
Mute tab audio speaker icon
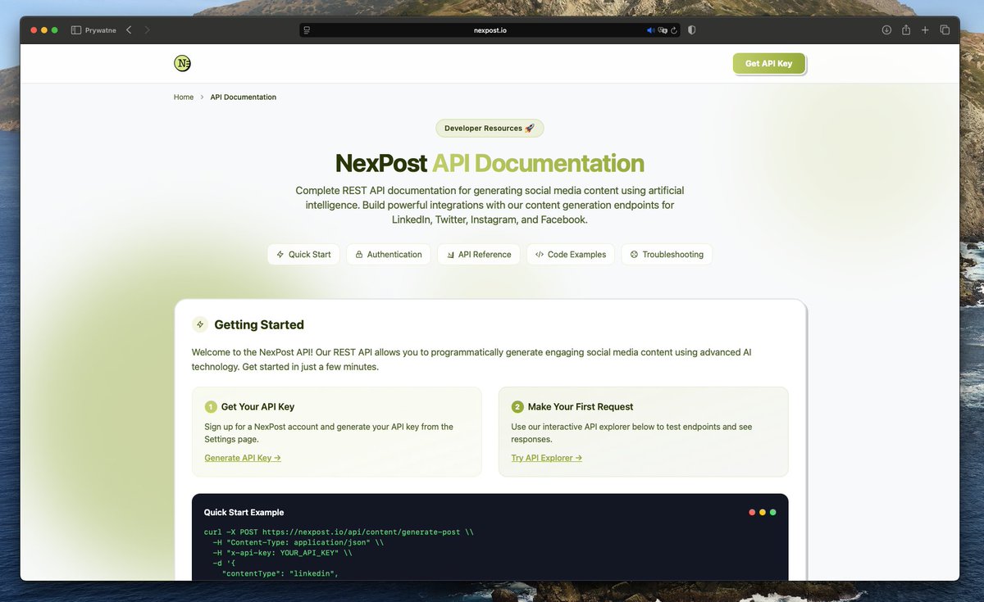coord(650,30)
